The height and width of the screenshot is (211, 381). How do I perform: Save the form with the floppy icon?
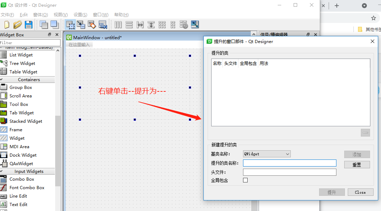[29, 25]
